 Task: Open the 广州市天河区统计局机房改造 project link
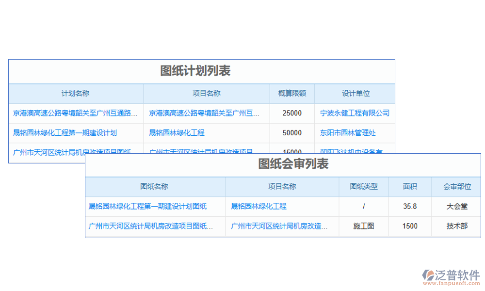click(x=278, y=226)
